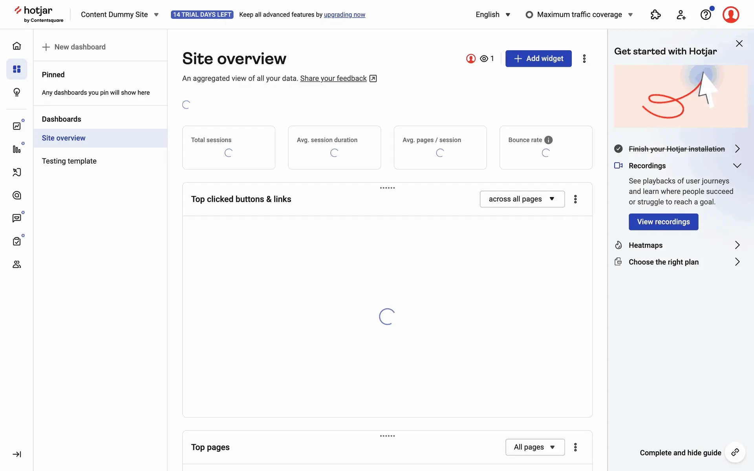Click the Finish your Hotjar installation checkmark
754x471 pixels.
tap(619, 149)
